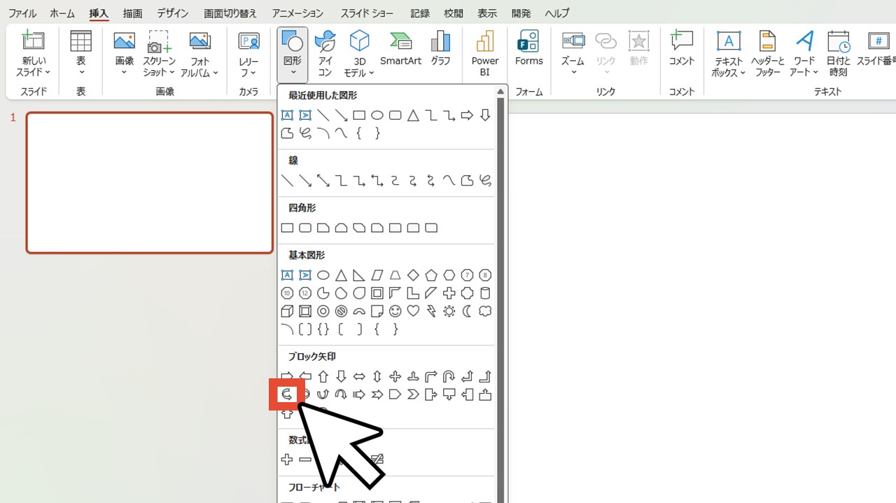This screenshot has width=896, height=503.
Task: Insert the cube shape from basic shapes
Action: click(x=287, y=311)
